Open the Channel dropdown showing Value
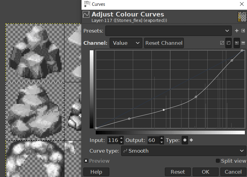Image resolution: width=247 pixels, height=177 pixels. 126,43
